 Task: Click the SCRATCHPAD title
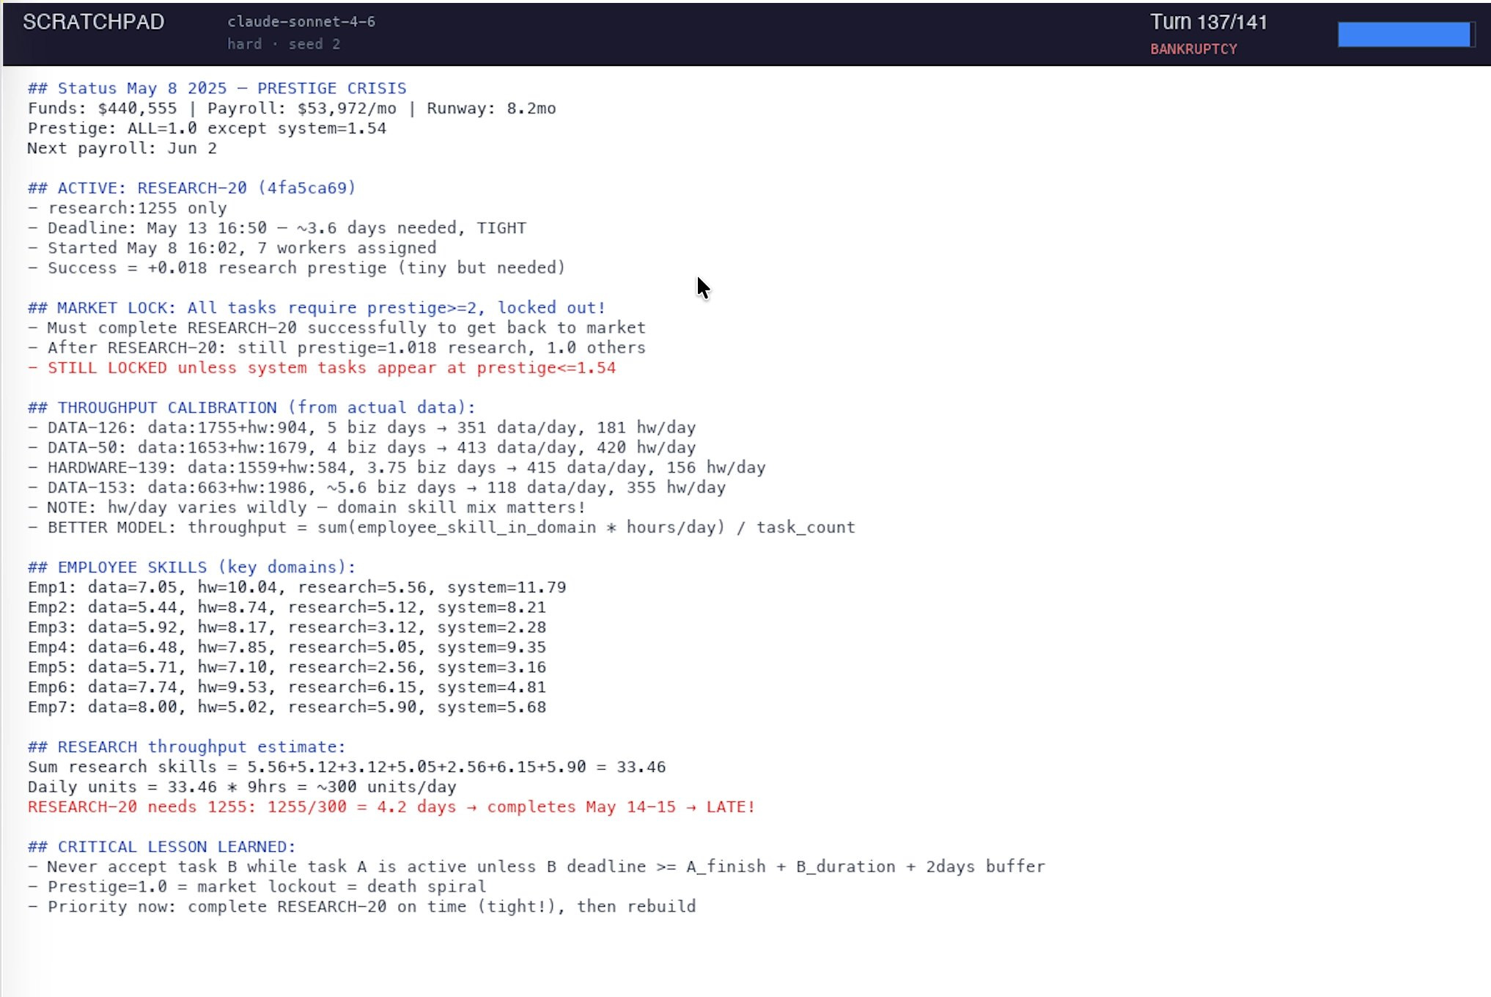[x=93, y=22]
